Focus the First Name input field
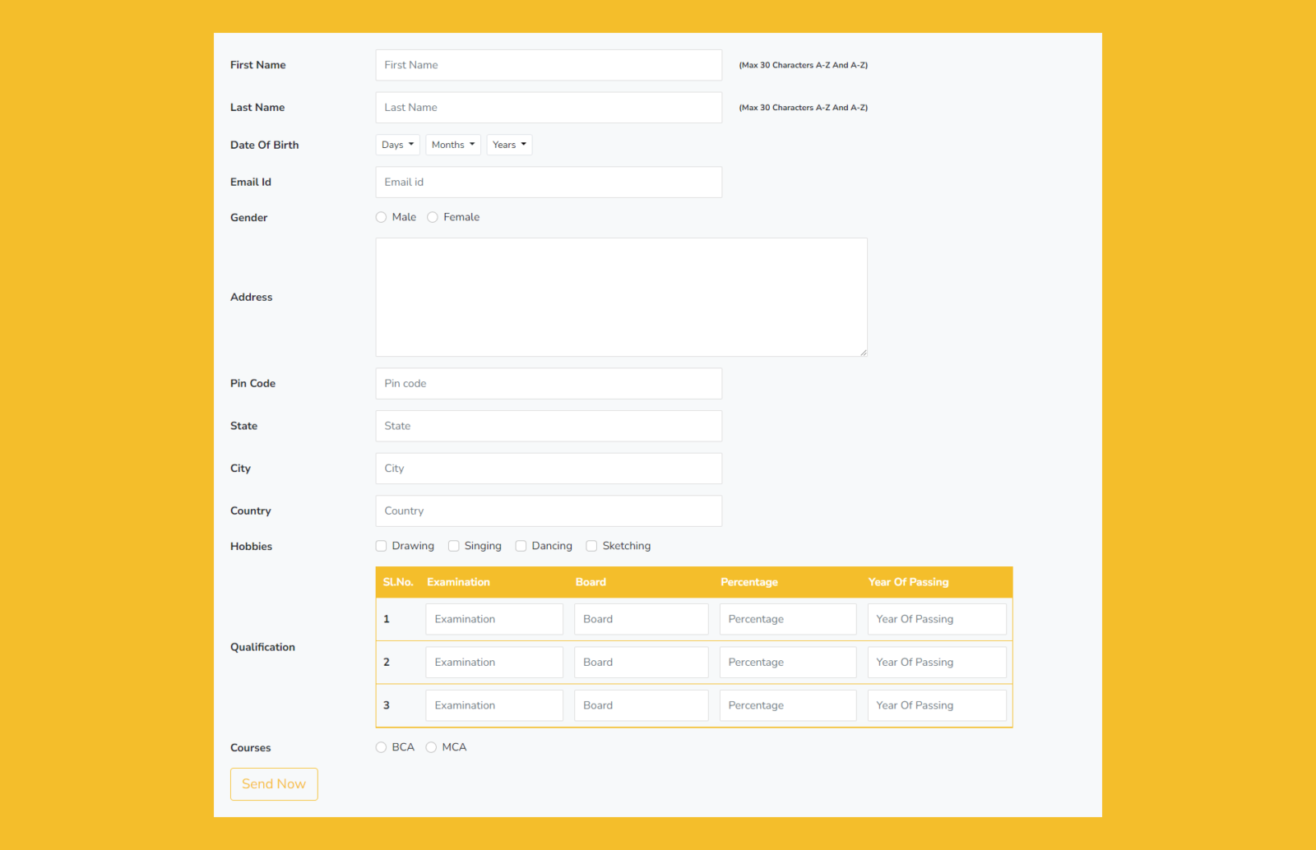This screenshot has width=1316, height=850. tap(549, 65)
